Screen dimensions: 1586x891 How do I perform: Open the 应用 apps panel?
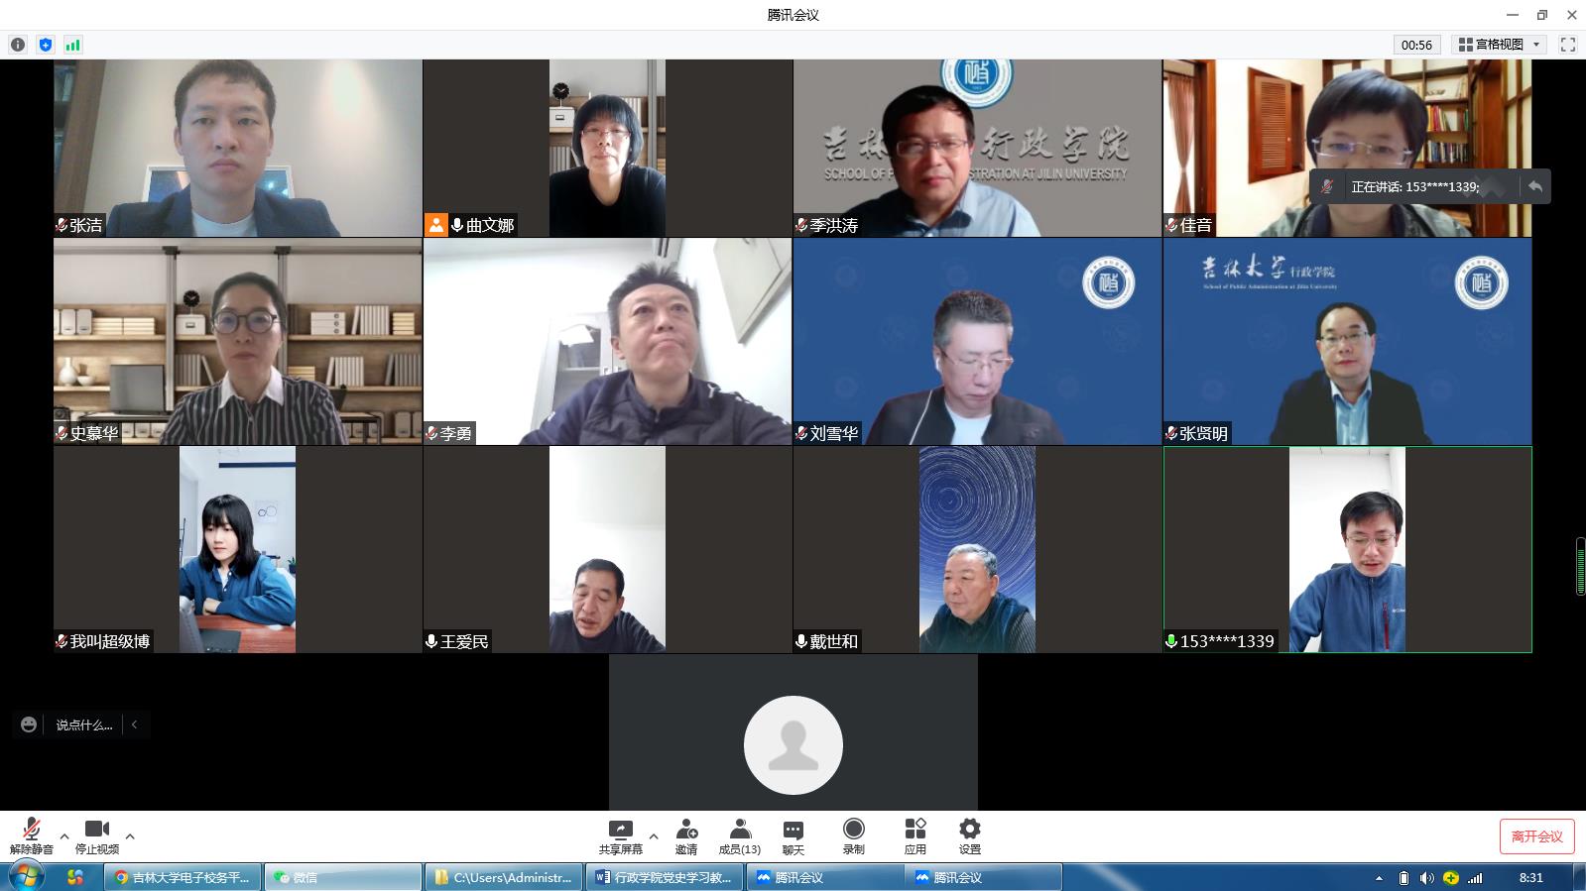(x=915, y=835)
